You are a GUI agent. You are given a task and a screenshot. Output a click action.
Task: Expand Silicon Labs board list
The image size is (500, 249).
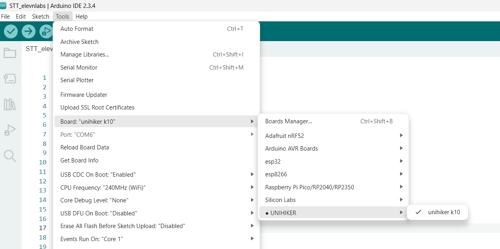point(333,200)
